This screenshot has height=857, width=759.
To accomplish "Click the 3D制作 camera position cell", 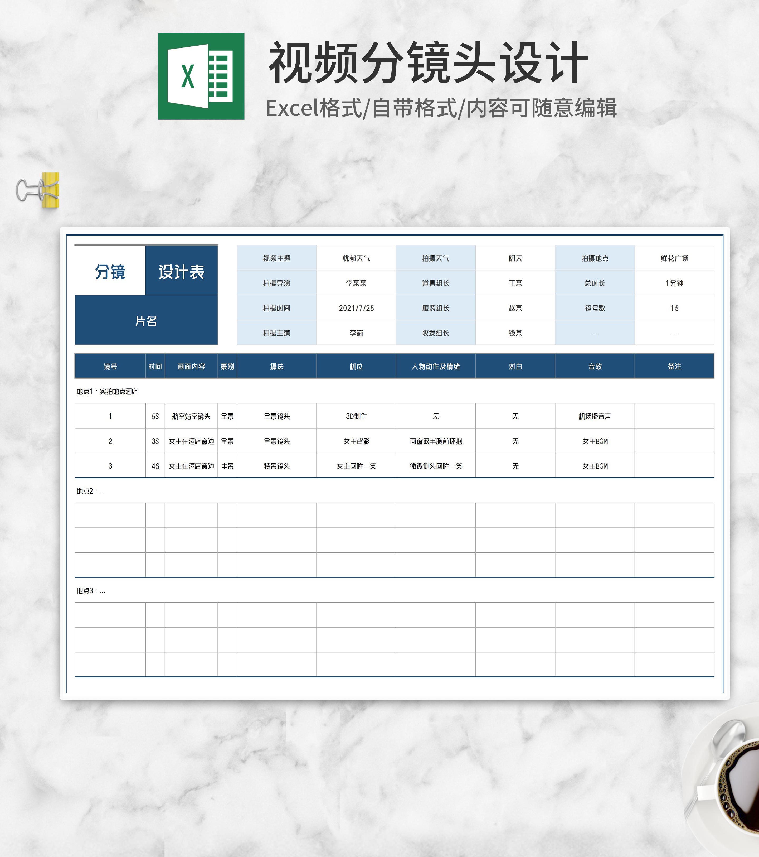I will 356,416.
